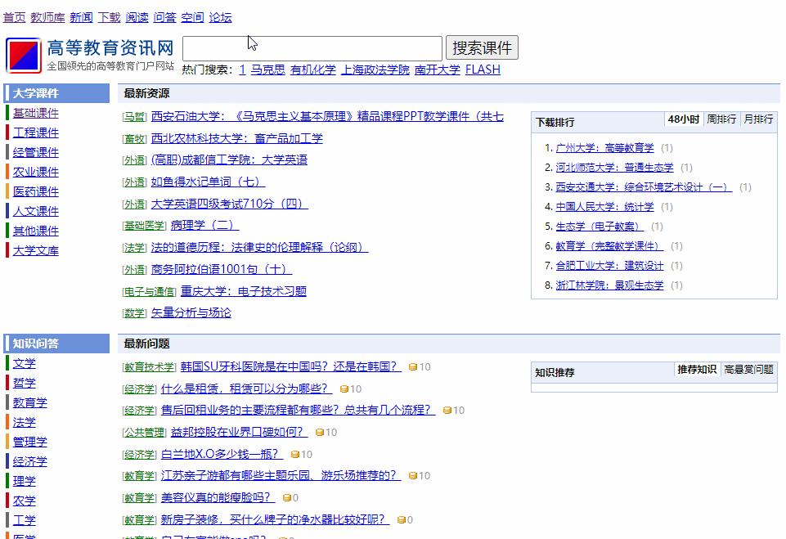Screen dimensions: 786x539
Task: Click inside the search input box
Action: point(312,47)
